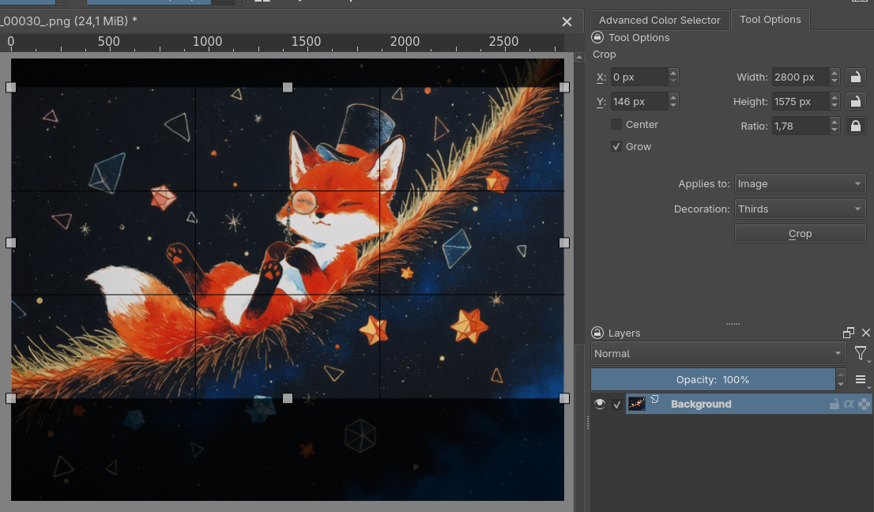Viewport: 874px width, 512px height.
Task: Enable the Center checkbox
Action: pyautogui.click(x=616, y=124)
